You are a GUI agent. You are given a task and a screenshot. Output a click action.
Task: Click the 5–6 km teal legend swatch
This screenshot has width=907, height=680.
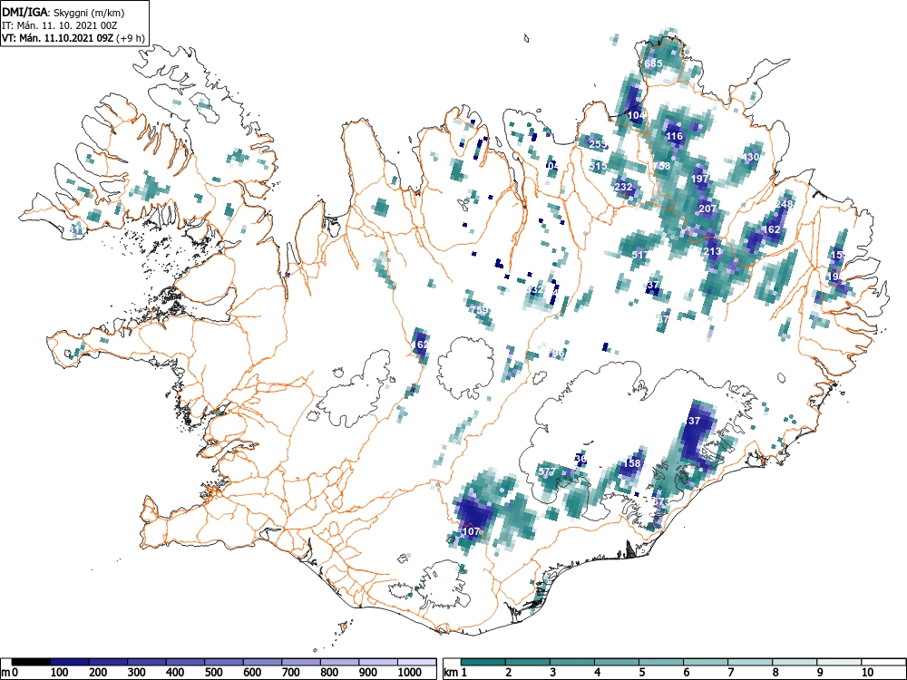pyautogui.click(x=661, y=662)
